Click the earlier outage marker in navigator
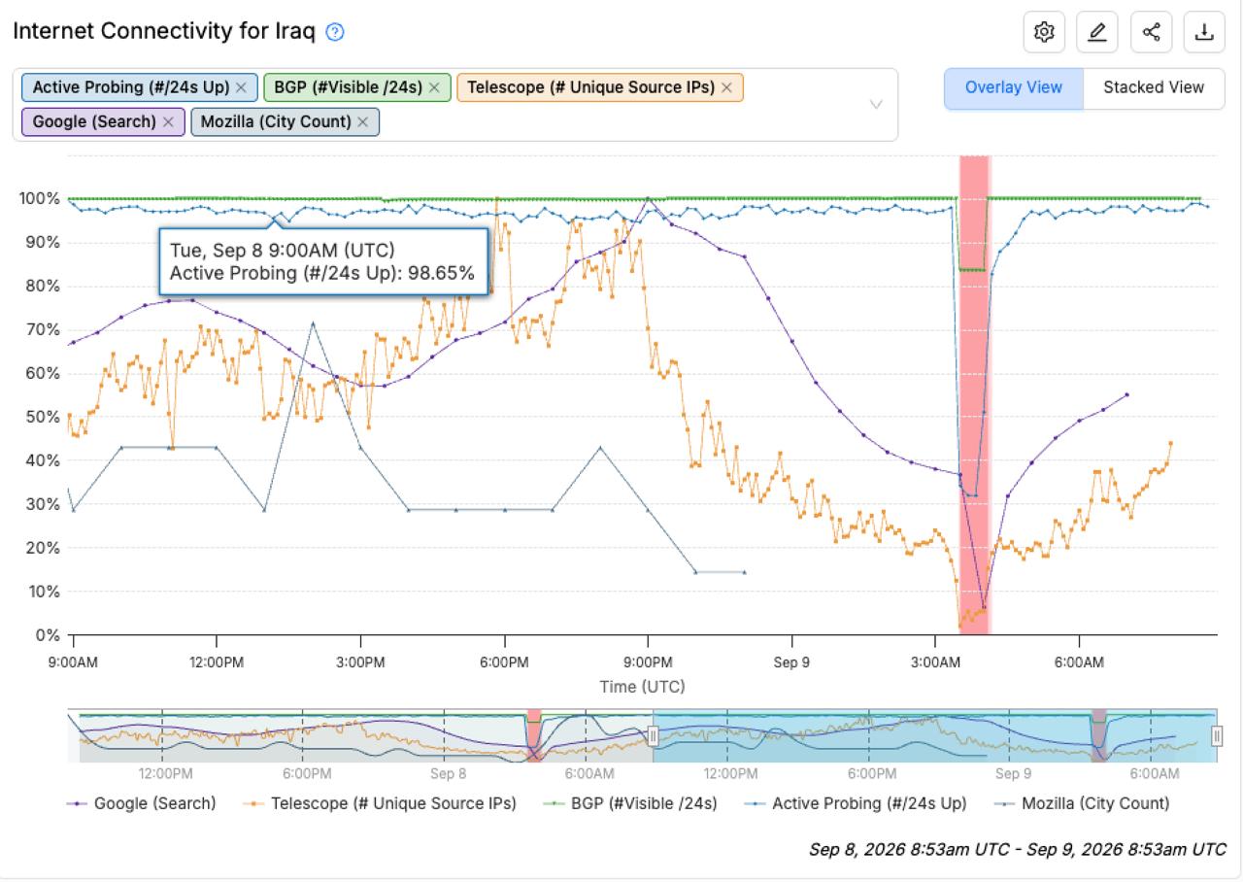This screenshot has height=882, width=1243. [x=533, y=735]
